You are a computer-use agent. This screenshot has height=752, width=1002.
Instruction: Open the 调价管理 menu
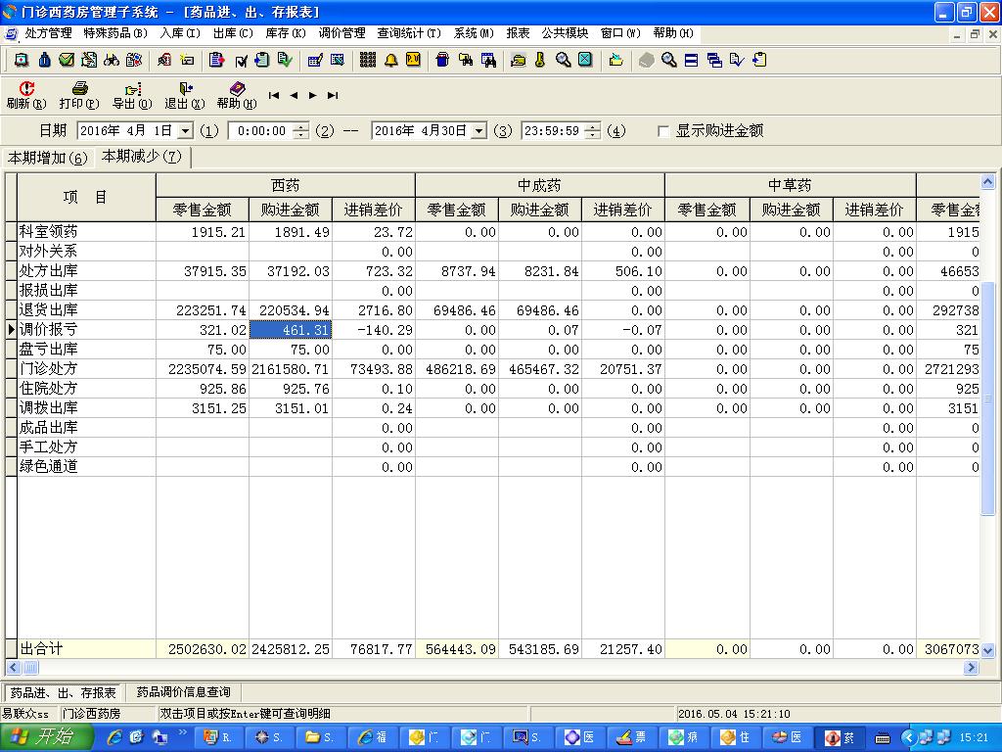point(342,33)
